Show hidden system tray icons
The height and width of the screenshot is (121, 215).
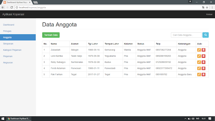click(x=185, y=119)
